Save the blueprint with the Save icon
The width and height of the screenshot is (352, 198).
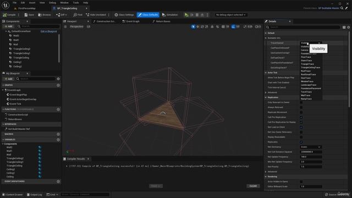(x=29, y=15)
